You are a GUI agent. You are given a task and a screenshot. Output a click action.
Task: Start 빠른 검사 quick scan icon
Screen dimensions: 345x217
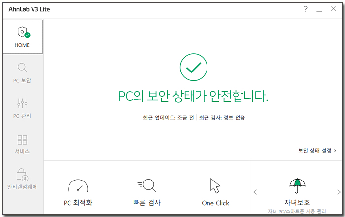coord(147,185)
